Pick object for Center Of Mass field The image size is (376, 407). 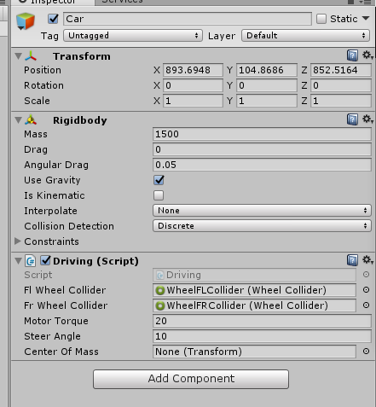pos(366,352)
